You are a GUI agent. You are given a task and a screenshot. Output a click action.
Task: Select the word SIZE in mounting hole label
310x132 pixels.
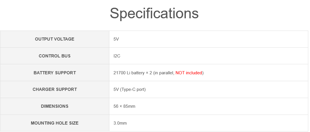coord(73,123)
